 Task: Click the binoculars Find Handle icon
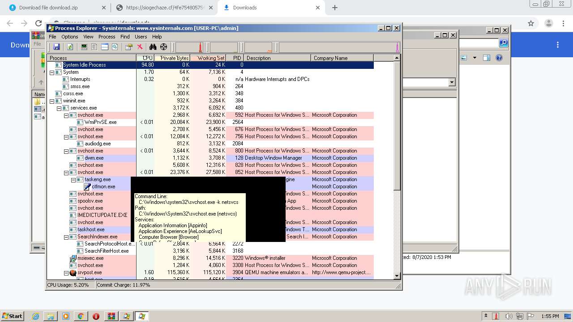[x=153, y=47]
